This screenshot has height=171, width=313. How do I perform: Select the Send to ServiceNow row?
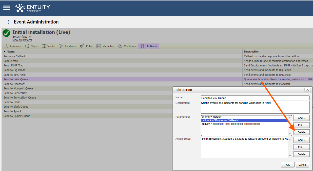tap(87, 93)
